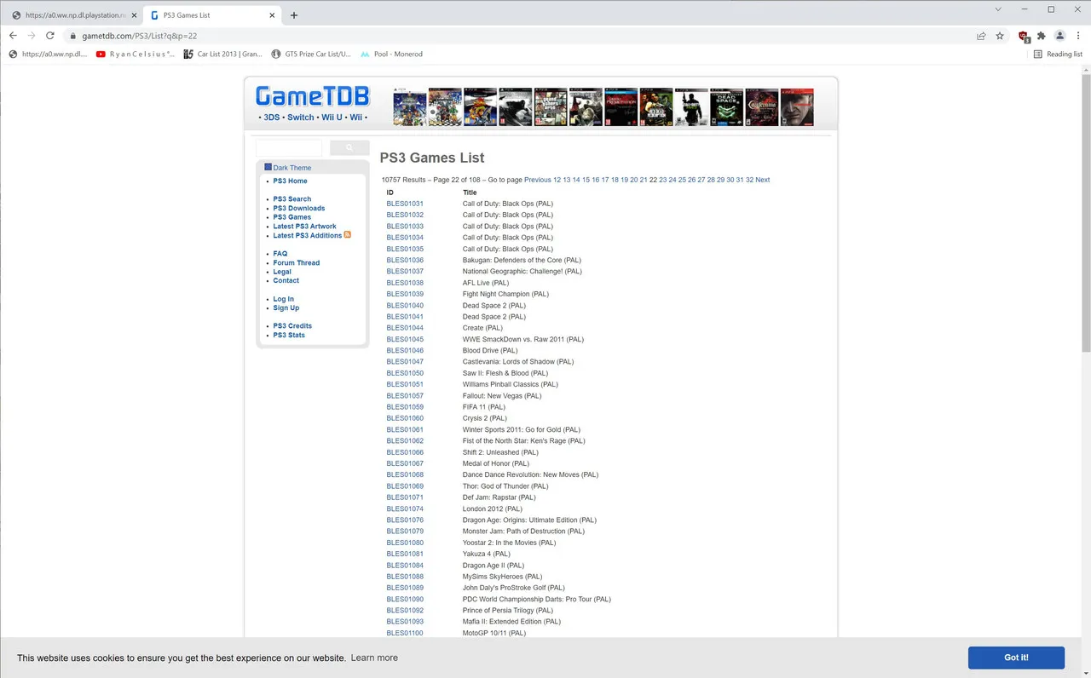Close the PS3 Games List tab

pyautogui.click(x=271, y=15)
